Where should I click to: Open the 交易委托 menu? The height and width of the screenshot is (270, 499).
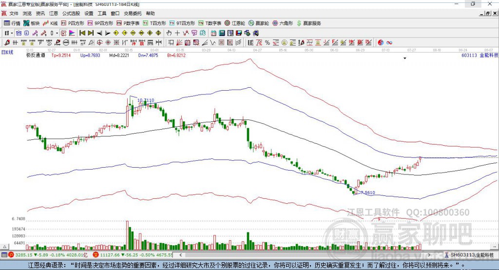pyautogui.click(x=133, y=13)
